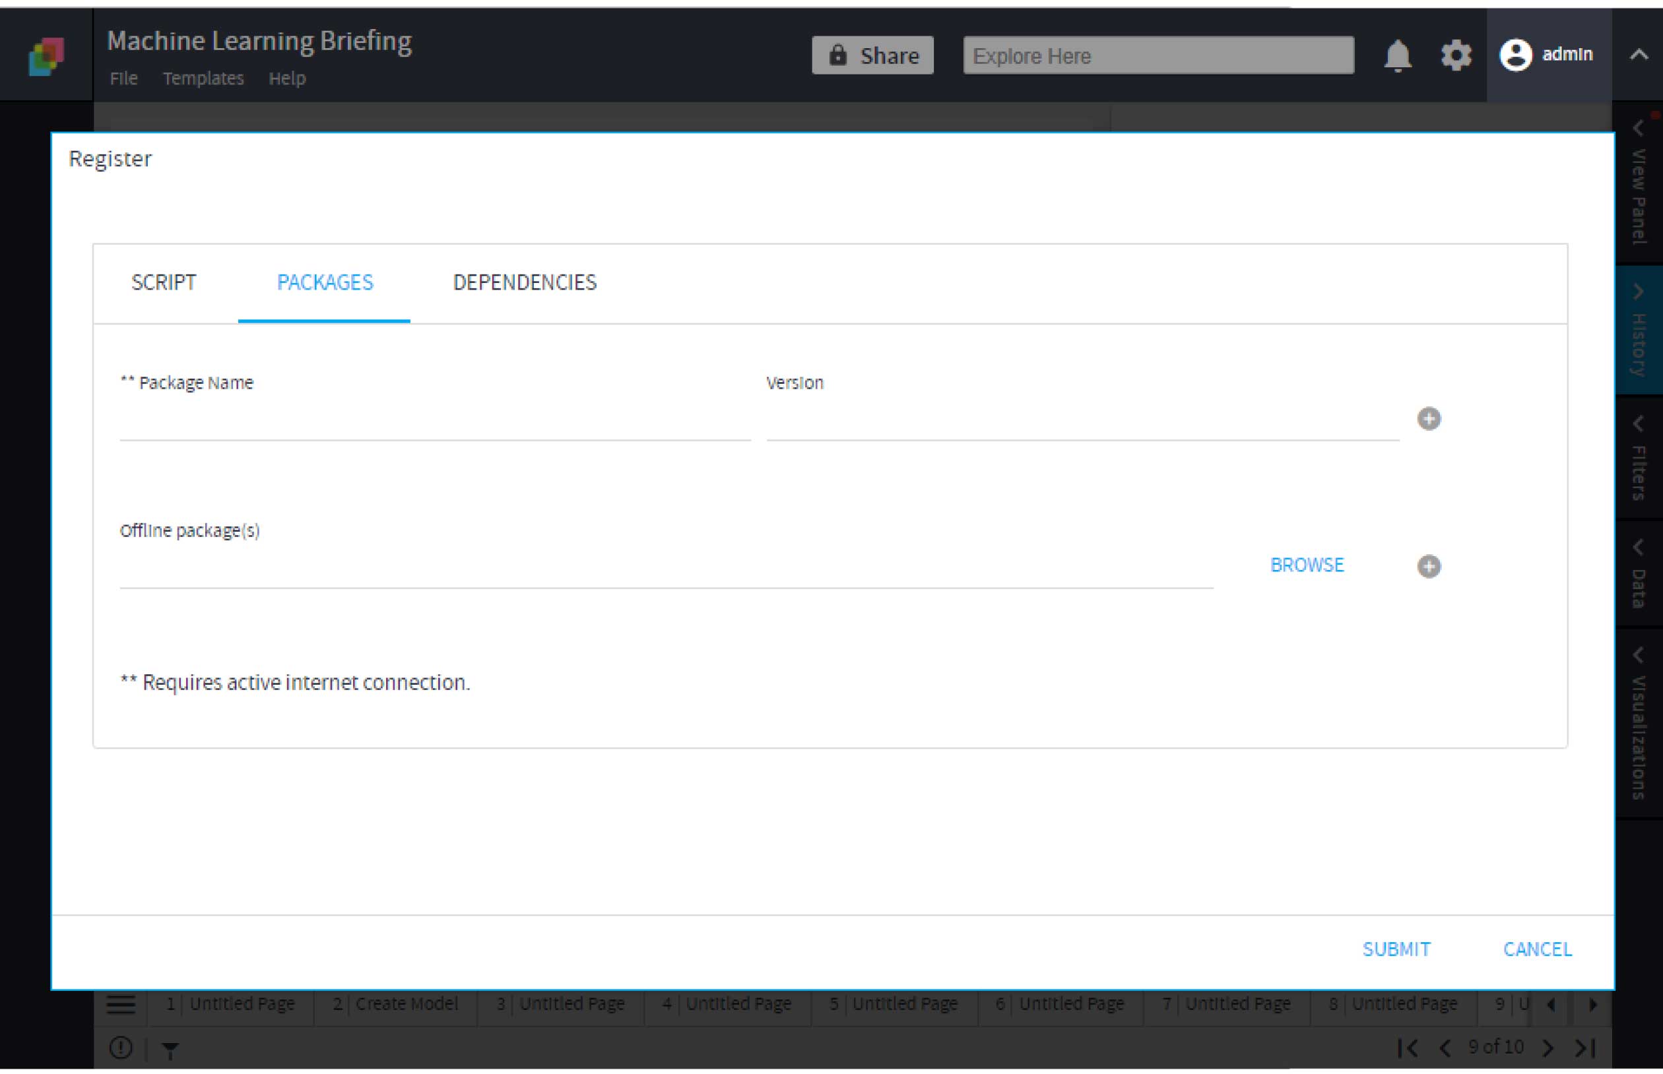Click the admin username label
The width and height of the screenshot is (1663, 1074).
click(x=1567, y=54)
